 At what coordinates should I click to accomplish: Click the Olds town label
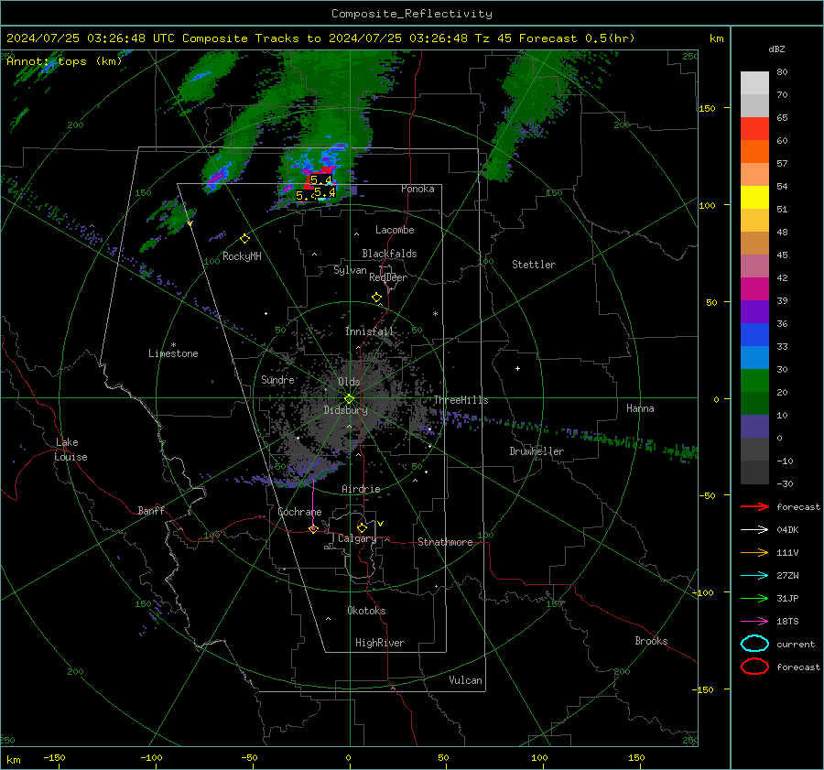349,382
